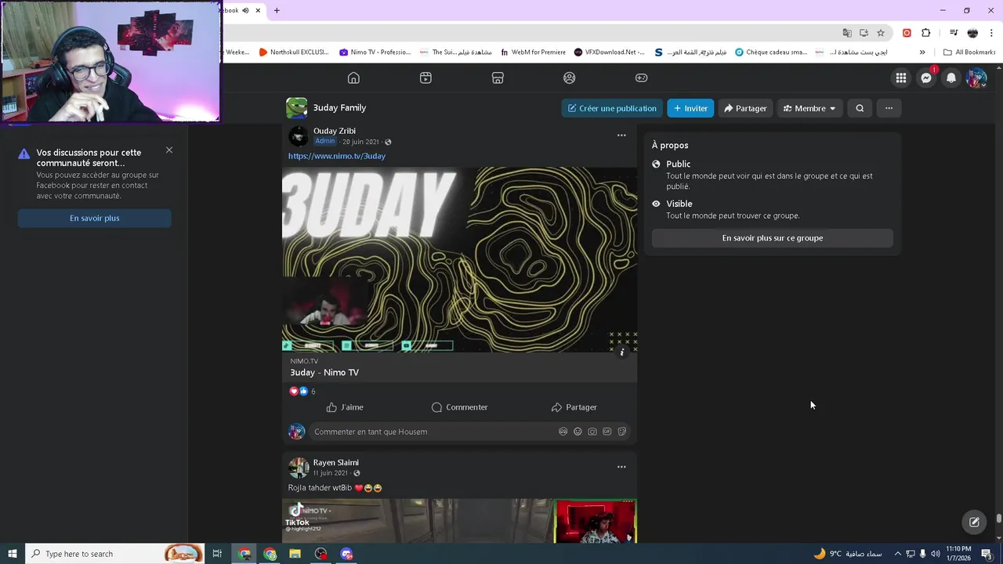Image resolution: width=1003 pixels, height=564 pixels.
Task: Open the 3uday Family group title
Action: [x=339, y=108]
